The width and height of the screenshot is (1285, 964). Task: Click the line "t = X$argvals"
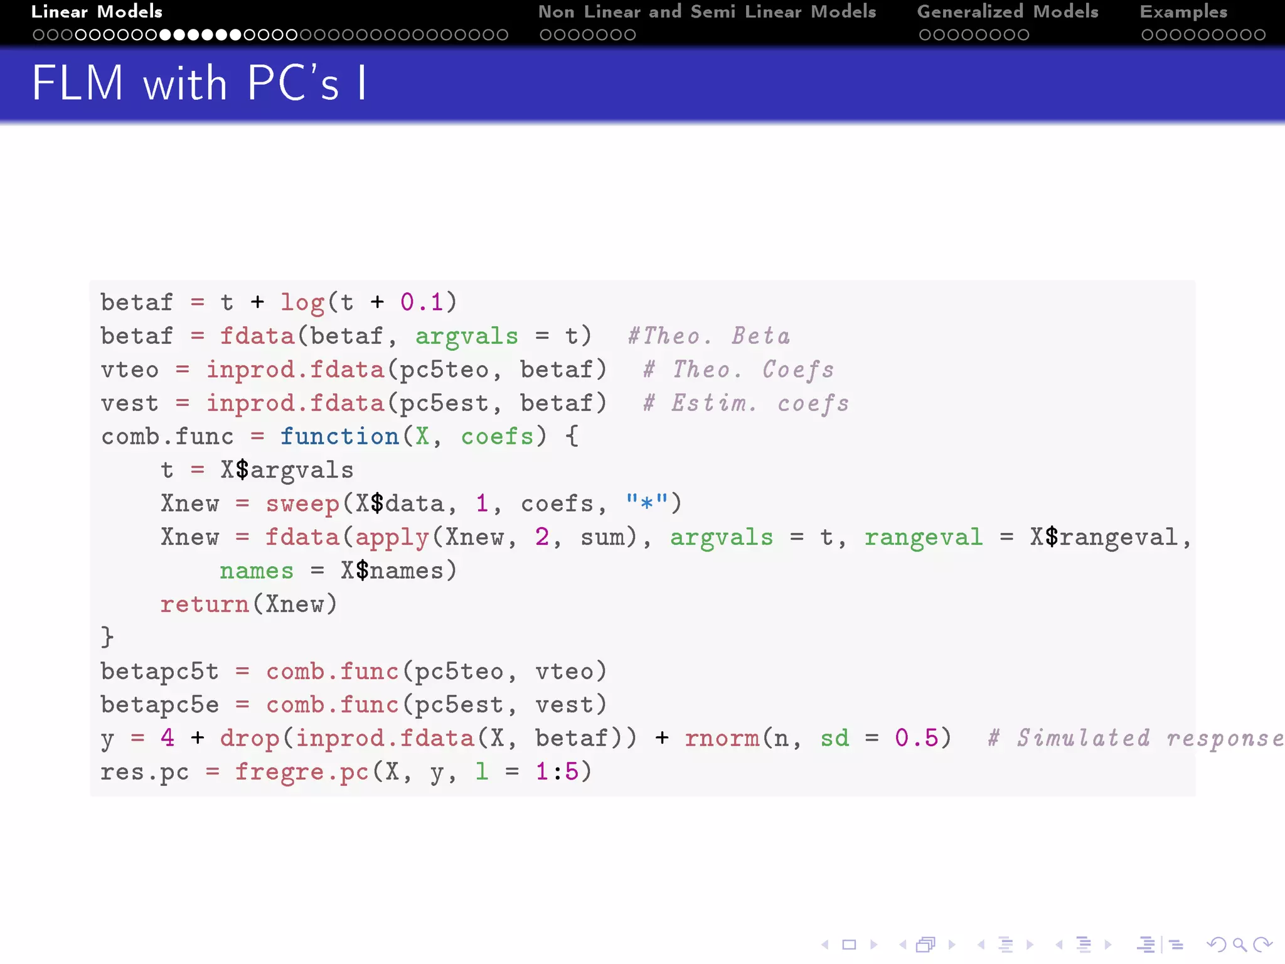coord(257,471)
